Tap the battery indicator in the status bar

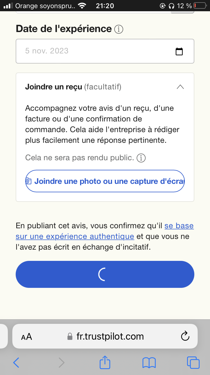tap(199, 6)
